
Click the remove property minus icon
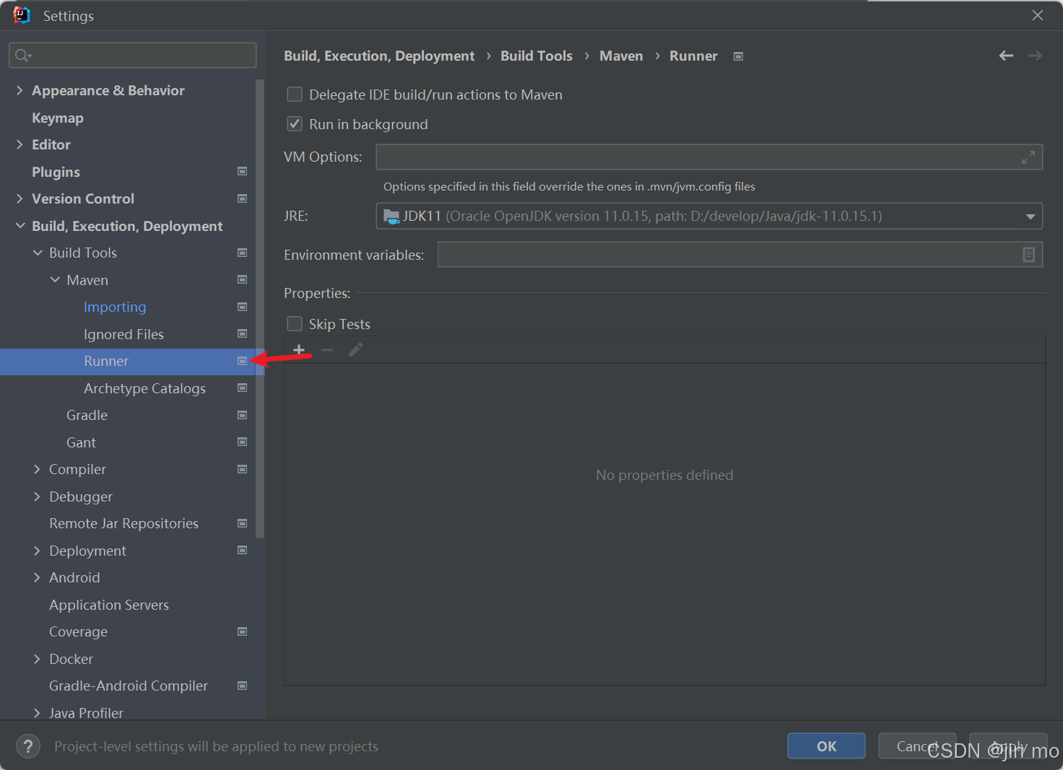pyautogui.click(x=327, y=350)
